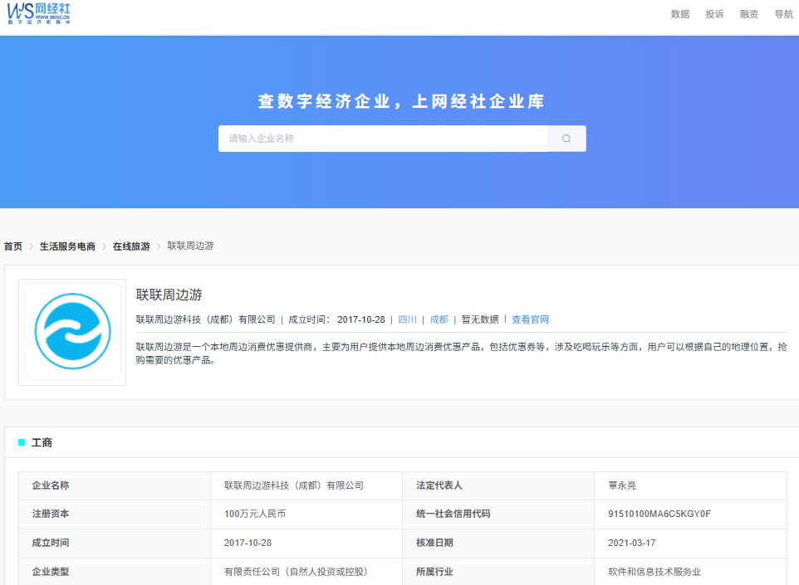This screenshot has width=799, height=585.
Task: Open the 导航 navigation item
Action: (x=783, y=14)
